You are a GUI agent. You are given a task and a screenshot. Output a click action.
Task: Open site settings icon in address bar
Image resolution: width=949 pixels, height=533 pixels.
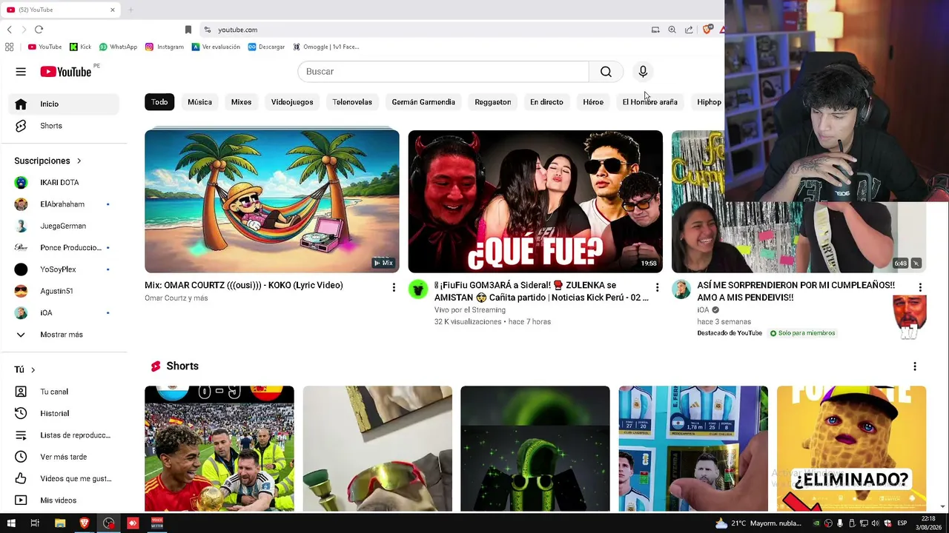coord(208,30)
